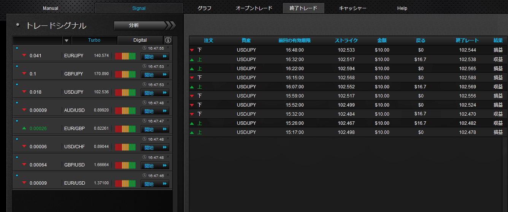Click the clock icon on USD/JPY signal
This screenshot has height=212, width=508.
tap(144, 85)
